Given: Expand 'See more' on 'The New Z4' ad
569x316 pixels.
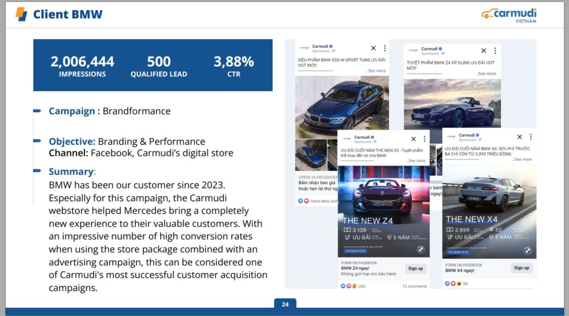Looking at the screenshot, I should click(x=416, y=161).
